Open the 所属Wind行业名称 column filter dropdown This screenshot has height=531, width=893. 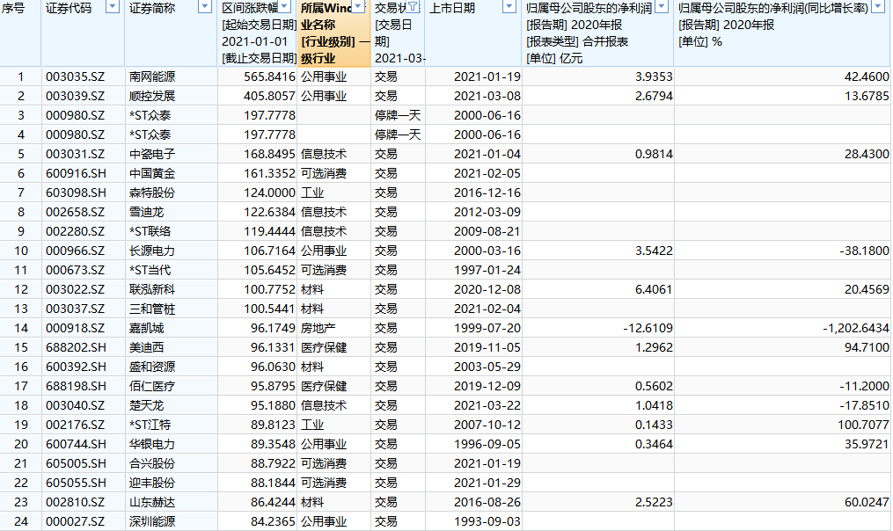pos(358,7)
